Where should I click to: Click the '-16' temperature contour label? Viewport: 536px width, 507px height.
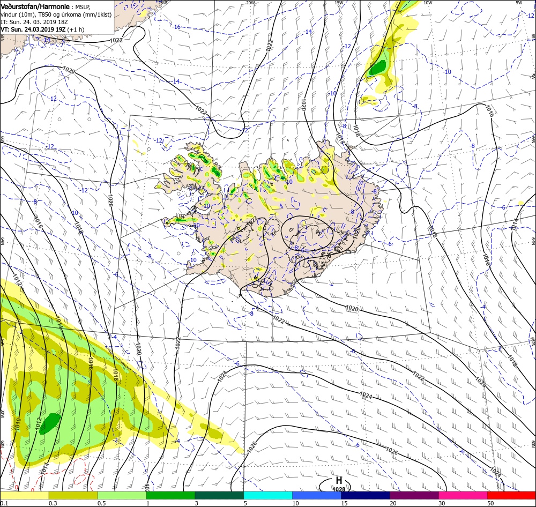coord(176,27)
